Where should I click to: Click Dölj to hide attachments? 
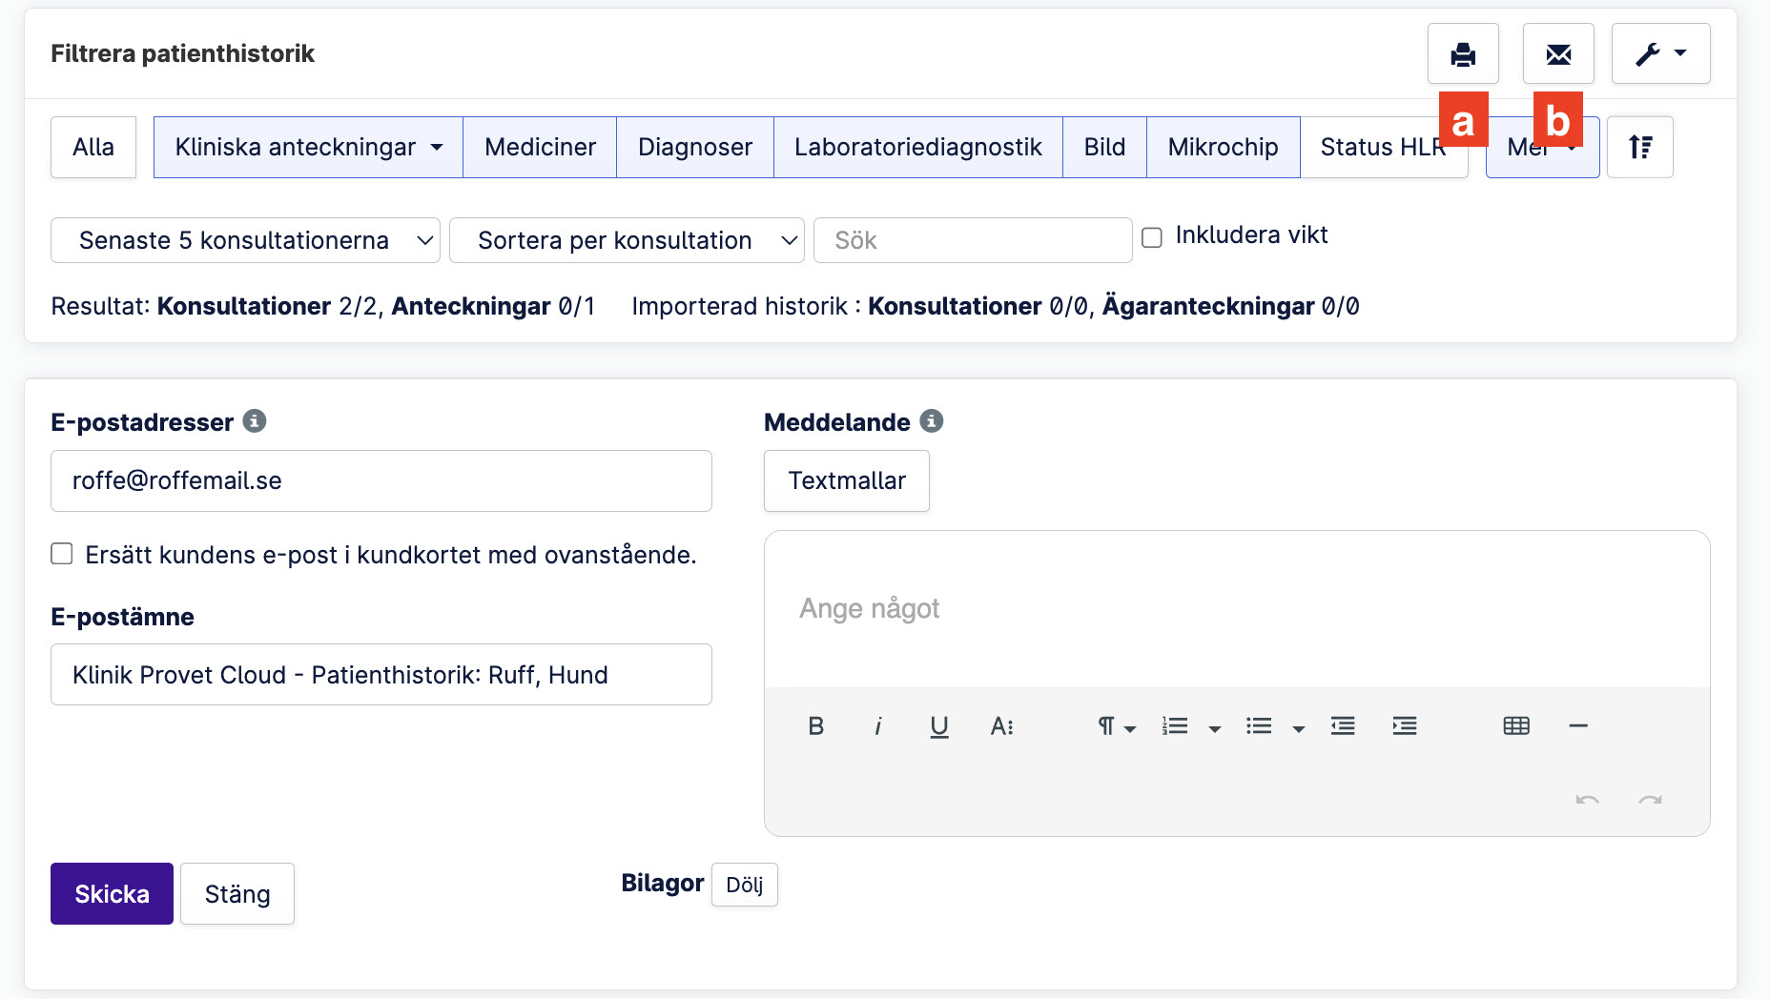pos(745,885)
